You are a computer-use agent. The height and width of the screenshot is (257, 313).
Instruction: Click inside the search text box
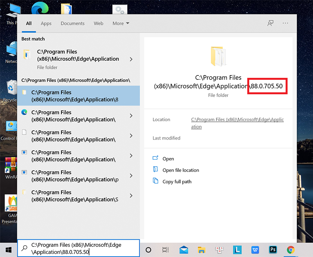tap(79, 248)
